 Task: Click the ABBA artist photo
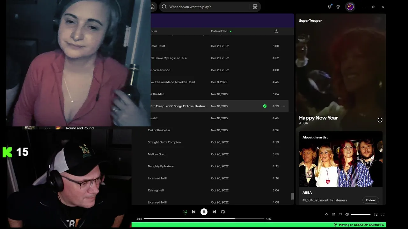click(341, 163)
